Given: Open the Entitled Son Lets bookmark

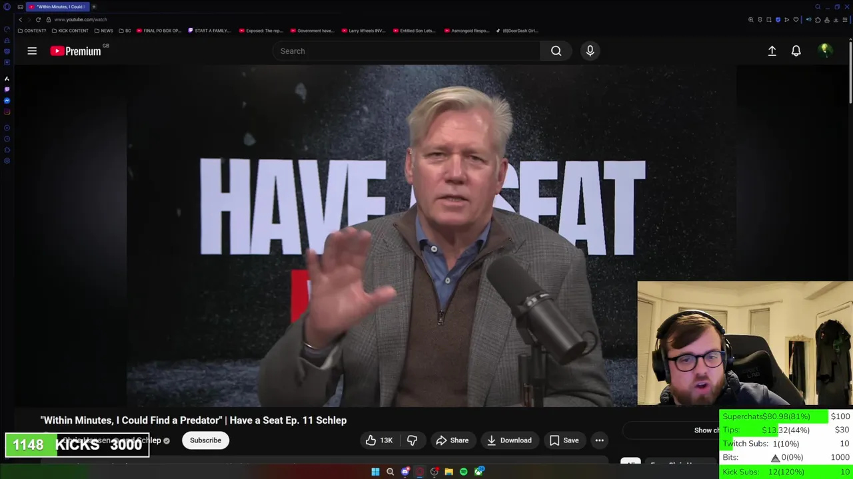Looking at the screenshot, I should [414, 31].
